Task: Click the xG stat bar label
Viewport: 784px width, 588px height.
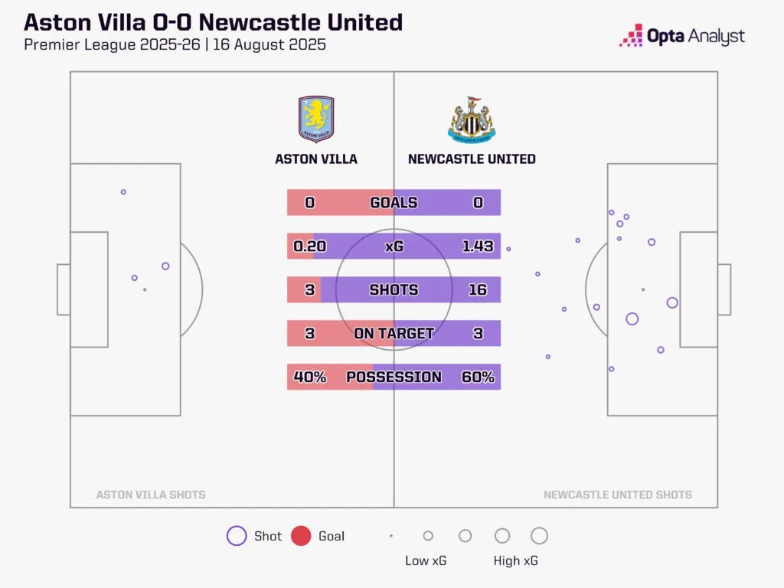Action: 395,247
